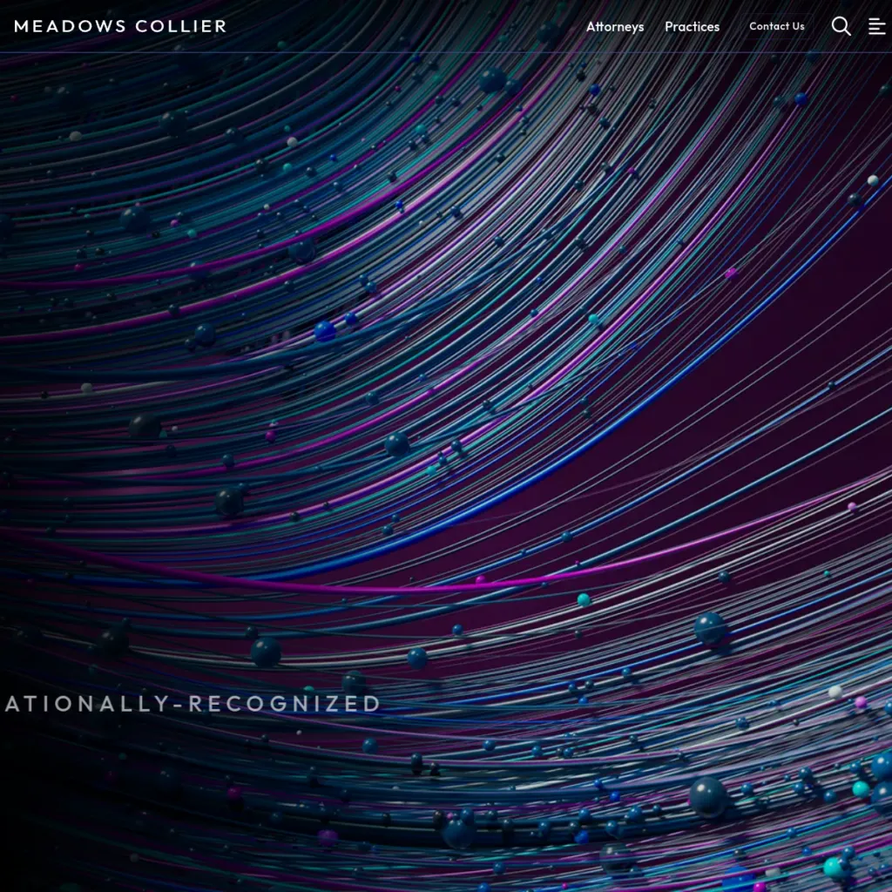Click the Nationally-Recognized headline text
This screenshot has width=892, height=892.
(193, 704)
